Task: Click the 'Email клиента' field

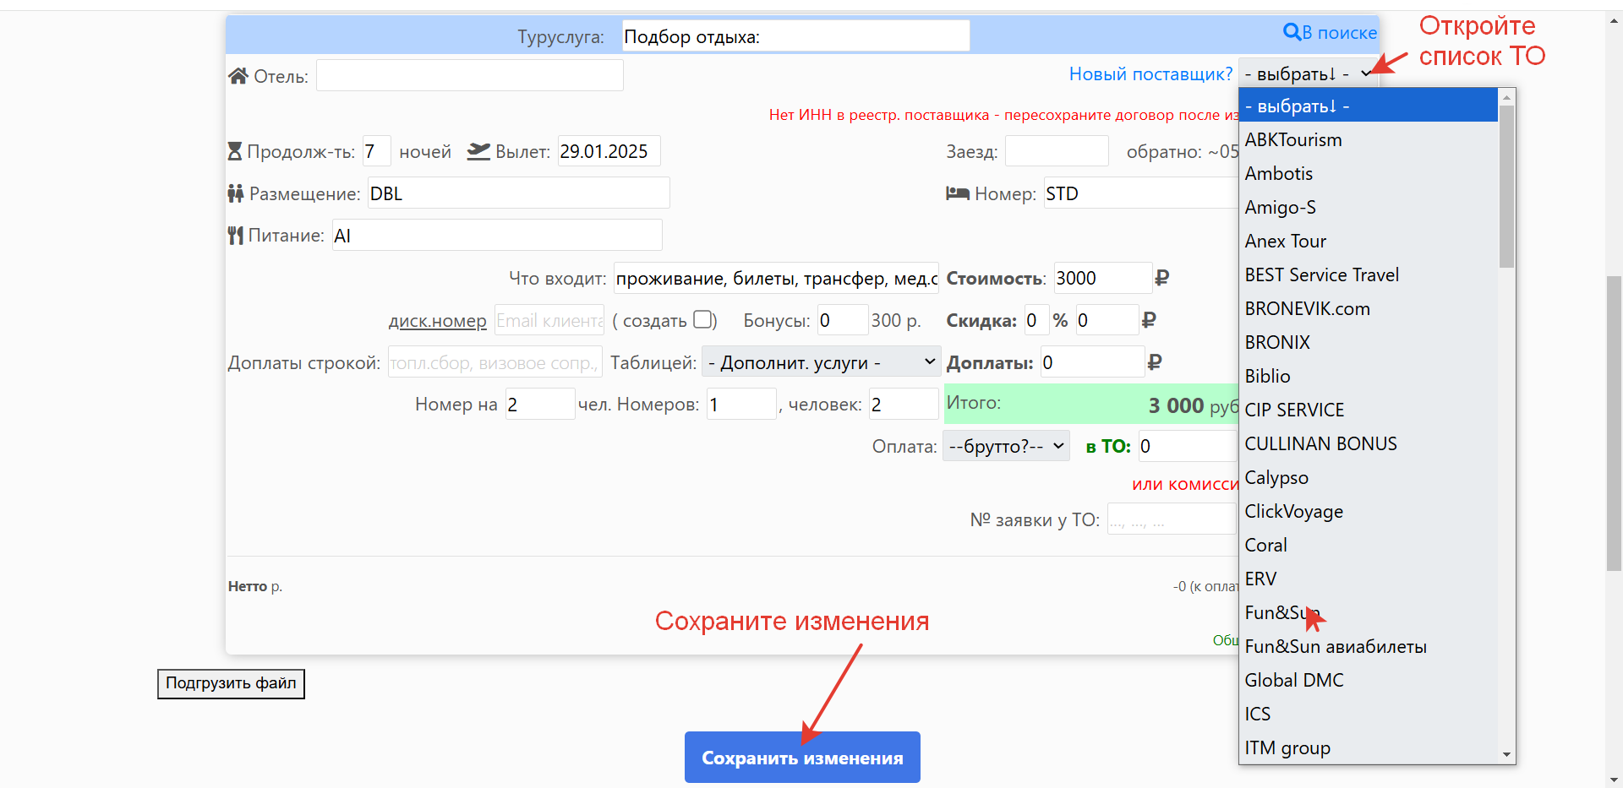Action: click(549, 320)
